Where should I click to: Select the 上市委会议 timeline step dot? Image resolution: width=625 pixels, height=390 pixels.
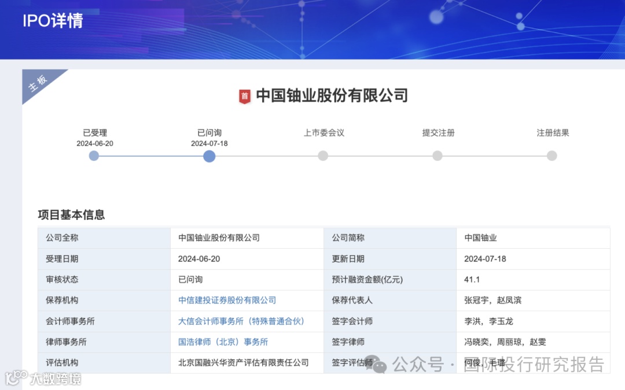[x=323, y=156]
